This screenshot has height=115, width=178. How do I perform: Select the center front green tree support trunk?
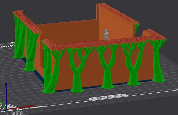click(x=106, y=75)
